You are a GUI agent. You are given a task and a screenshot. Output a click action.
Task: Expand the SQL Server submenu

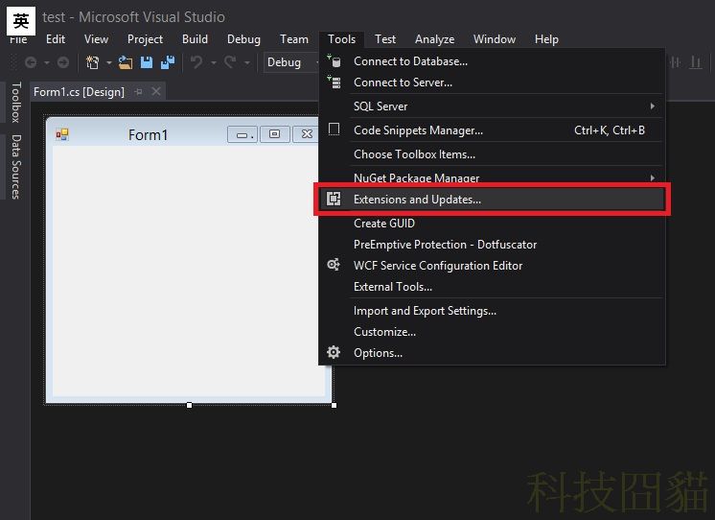point(653,106)
